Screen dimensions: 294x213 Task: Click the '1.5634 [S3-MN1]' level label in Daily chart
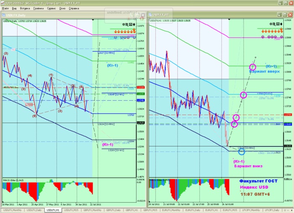106,124
